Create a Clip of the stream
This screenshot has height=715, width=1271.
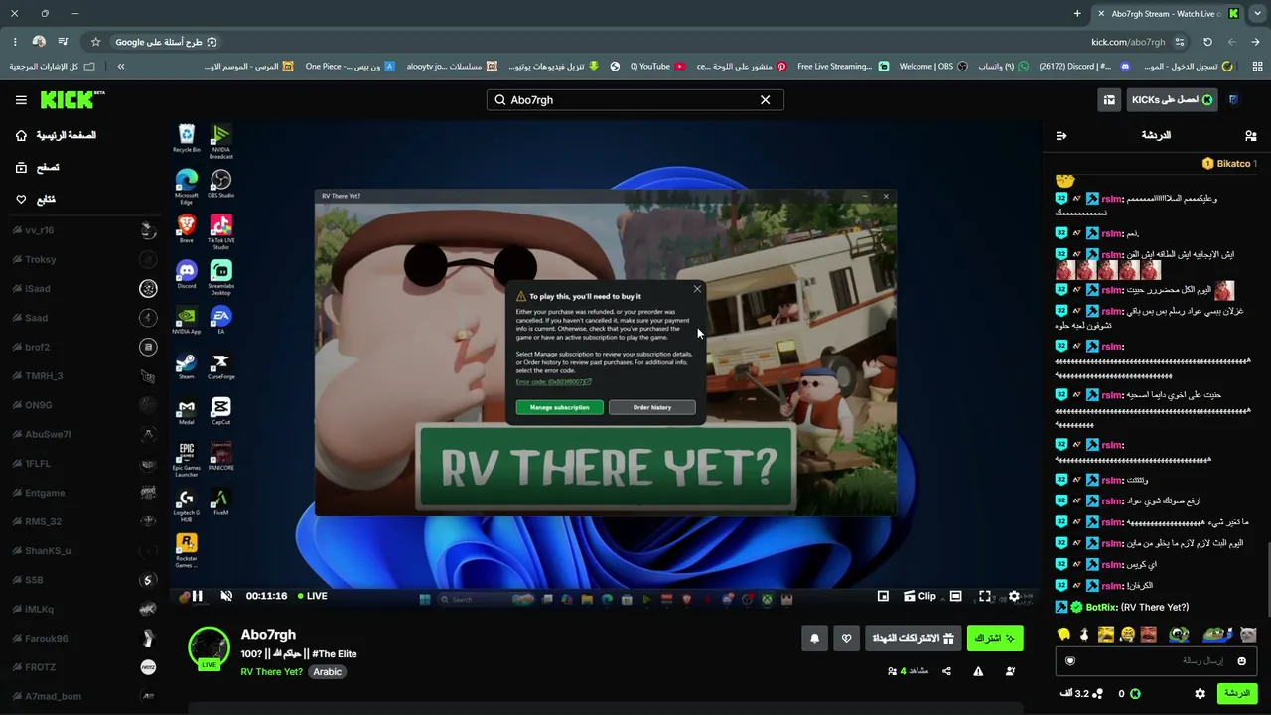[919, 596]
